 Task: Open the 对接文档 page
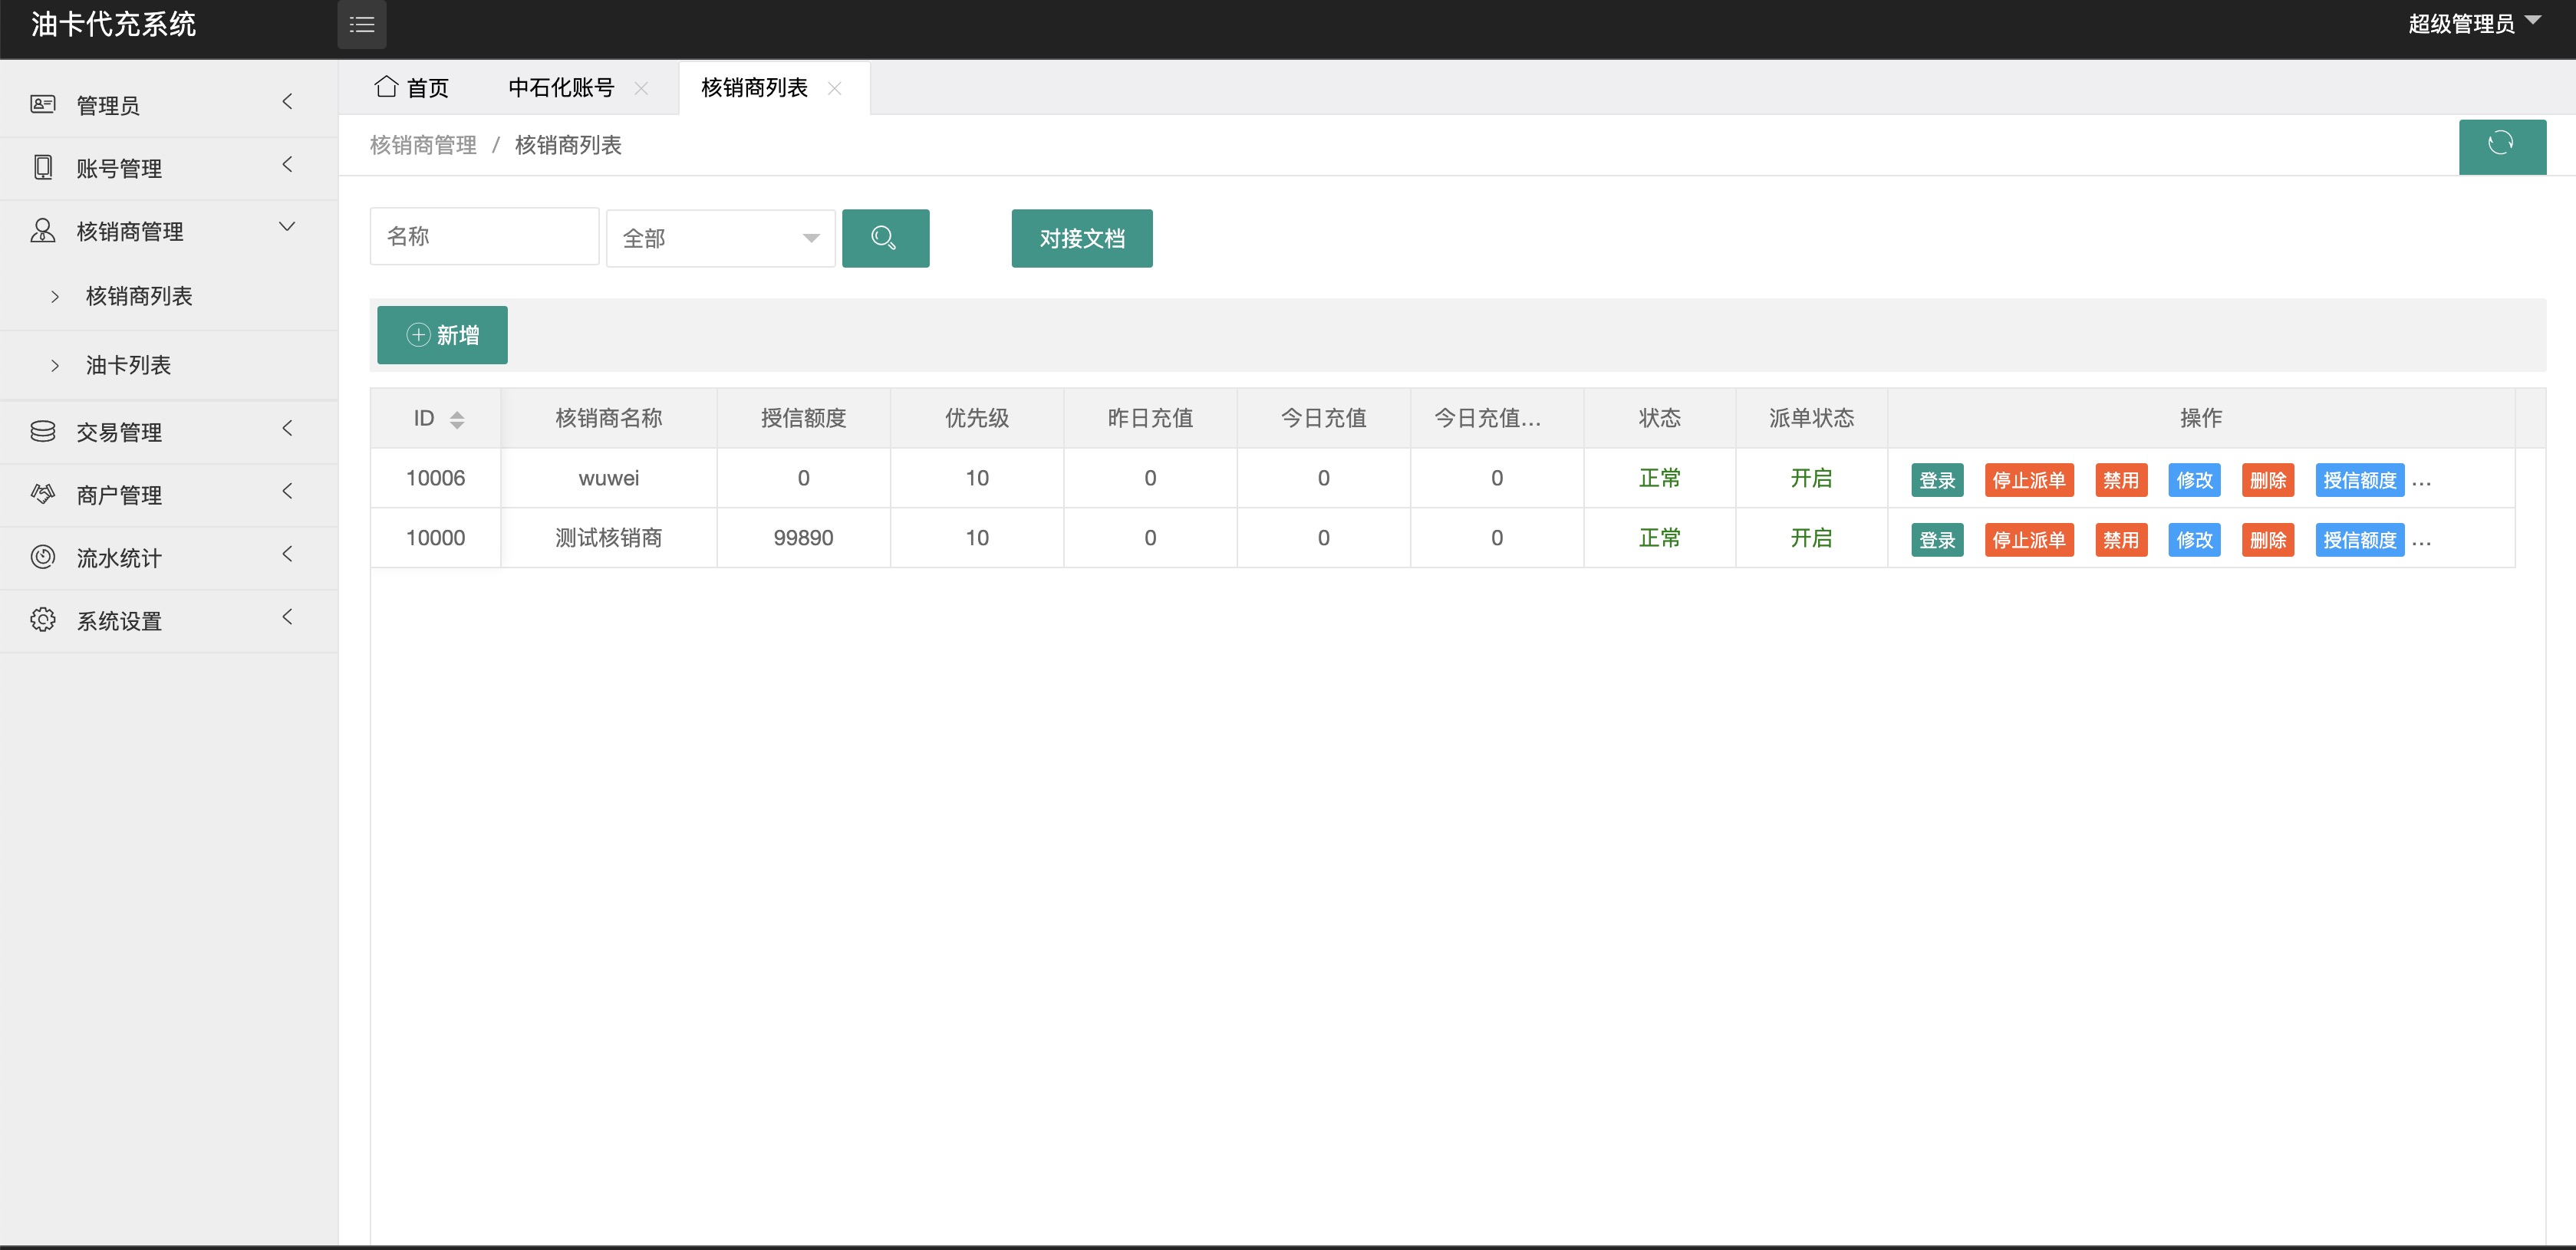pyautogui.click(x=1082, y=238)
